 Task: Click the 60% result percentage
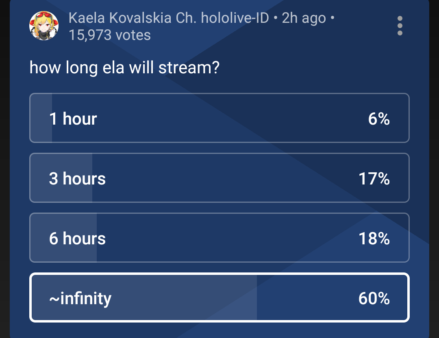tap(374, 298)
